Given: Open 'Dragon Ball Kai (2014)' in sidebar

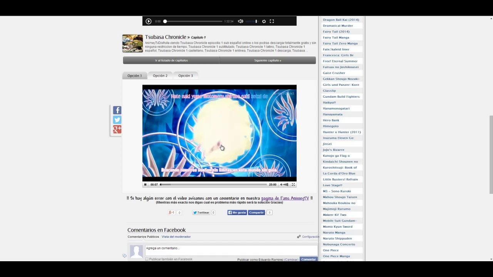Looking at the screenshot, I should pos(341,20).
